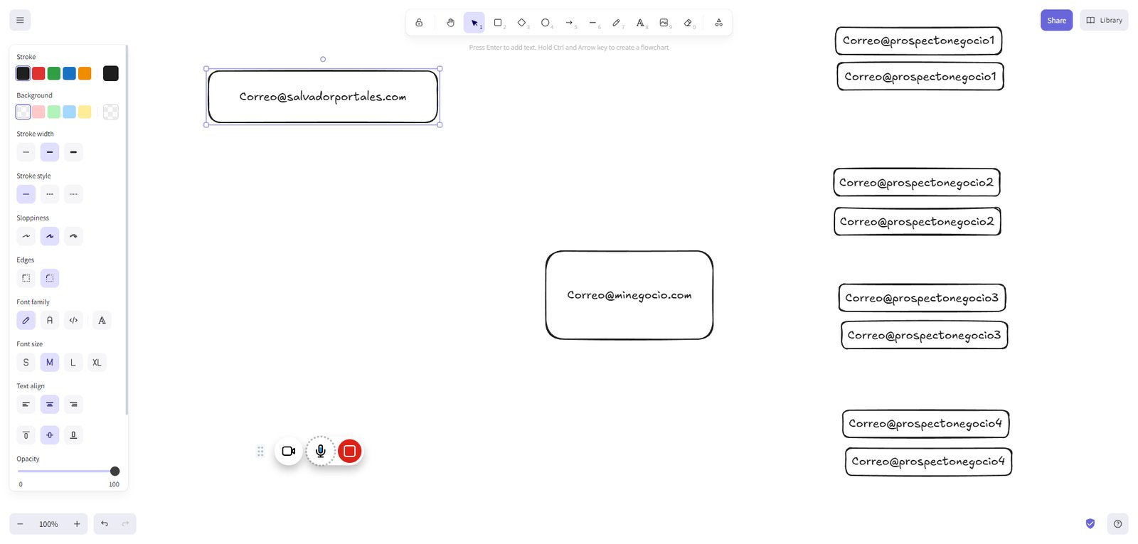Viewport: 1138px width, 544px height.
Task: Toggle the canvas lock tool
Action: point(419,23)
